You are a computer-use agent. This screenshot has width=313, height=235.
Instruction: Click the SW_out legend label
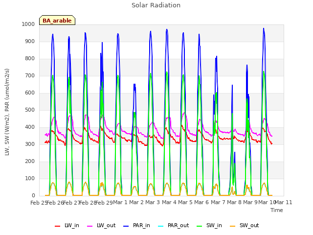249,225
